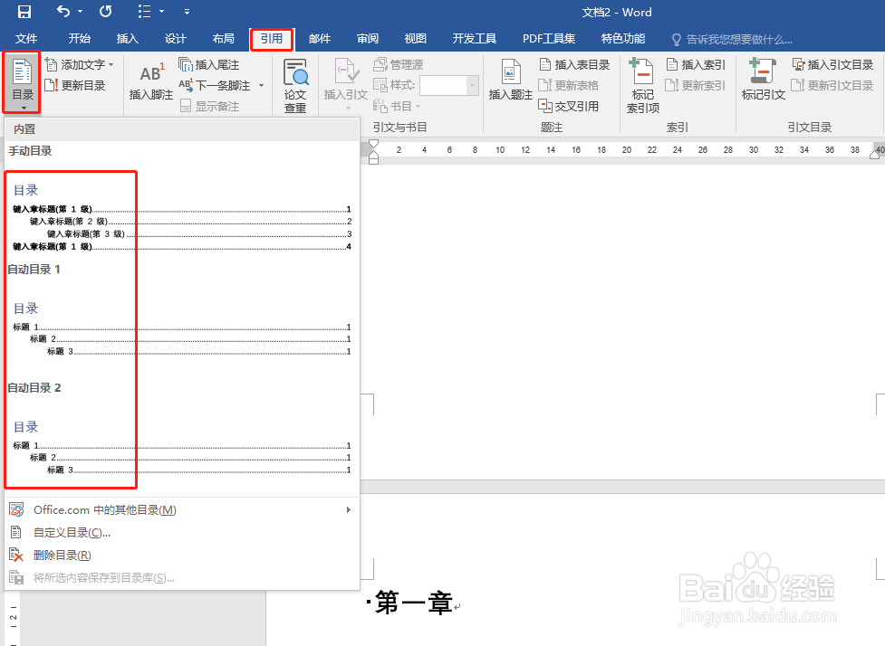Switch to the 插入 tab
This screenshot has width=885, height=646.
[x=127, y=39]
